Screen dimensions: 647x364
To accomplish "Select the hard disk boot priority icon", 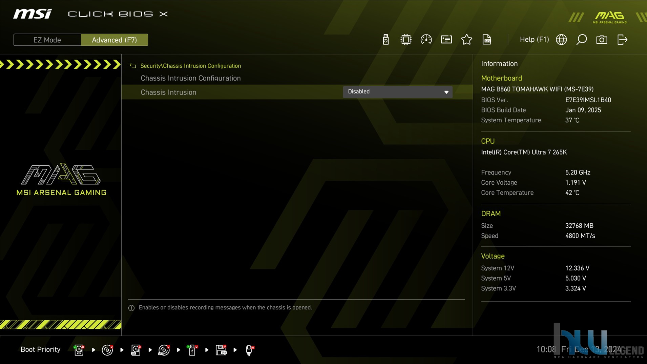I will click(79, 350).
